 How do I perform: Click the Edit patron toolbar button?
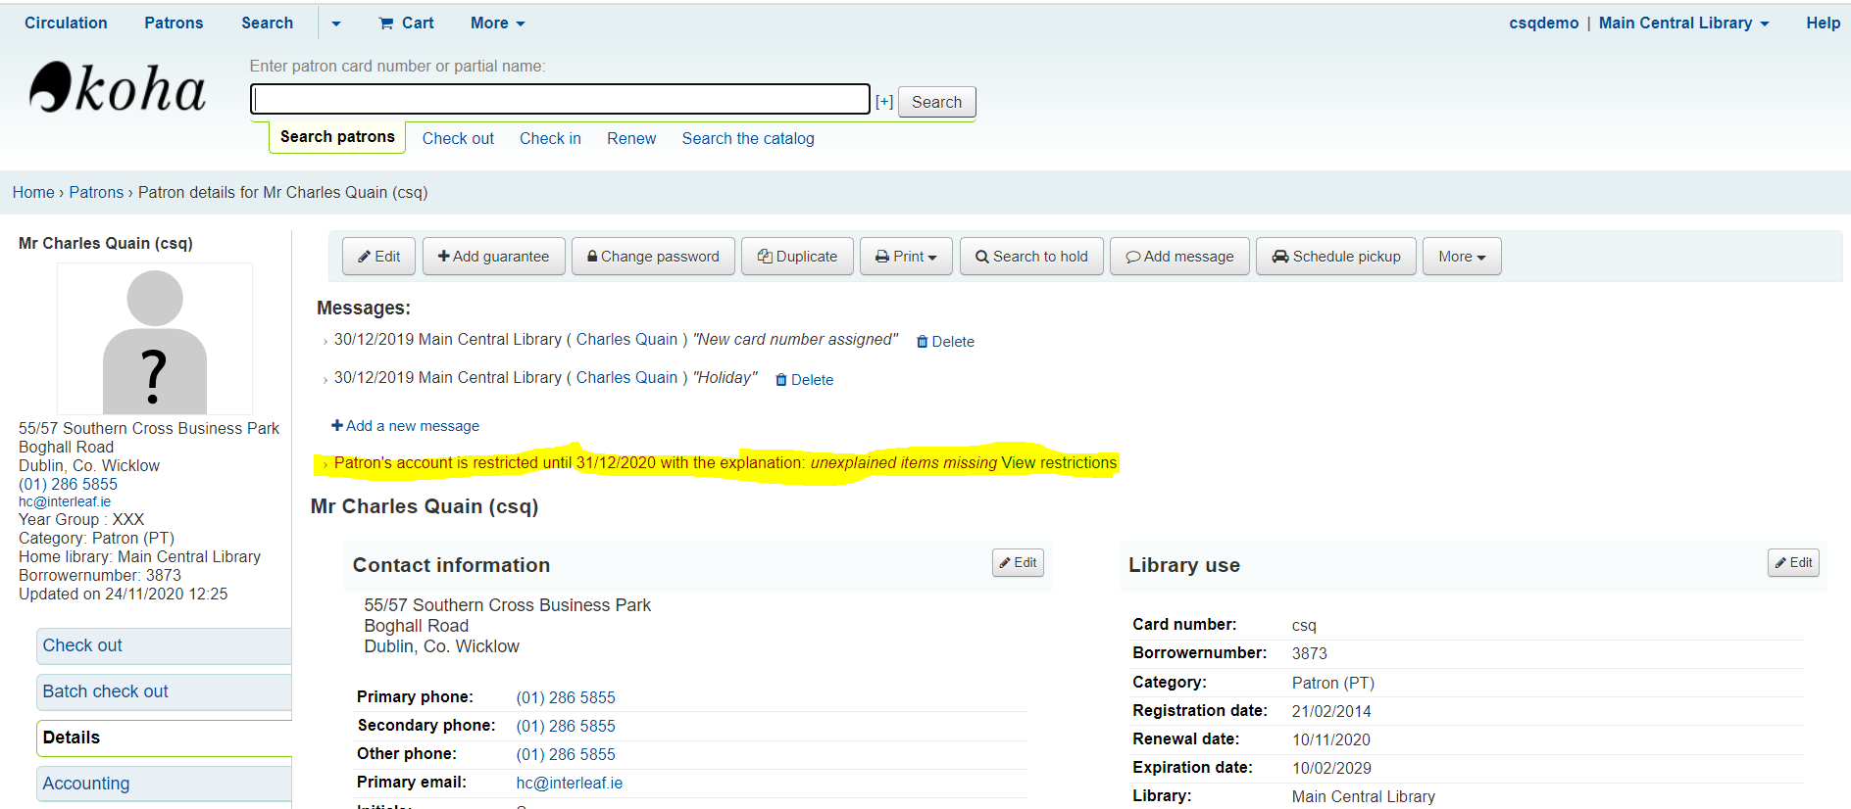click(x=378, y=257)
